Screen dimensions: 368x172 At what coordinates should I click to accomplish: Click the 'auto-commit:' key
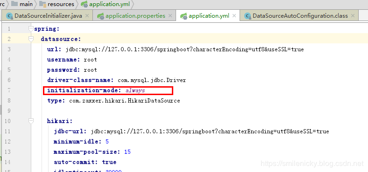(x=76, y=162)
